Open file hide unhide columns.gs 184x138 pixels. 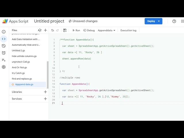point(24,56)
